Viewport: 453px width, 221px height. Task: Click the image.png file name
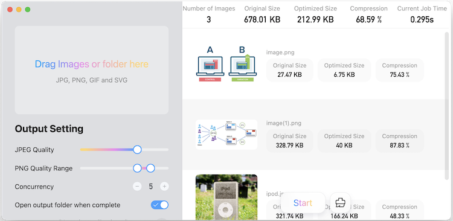(x=280, y=53)
